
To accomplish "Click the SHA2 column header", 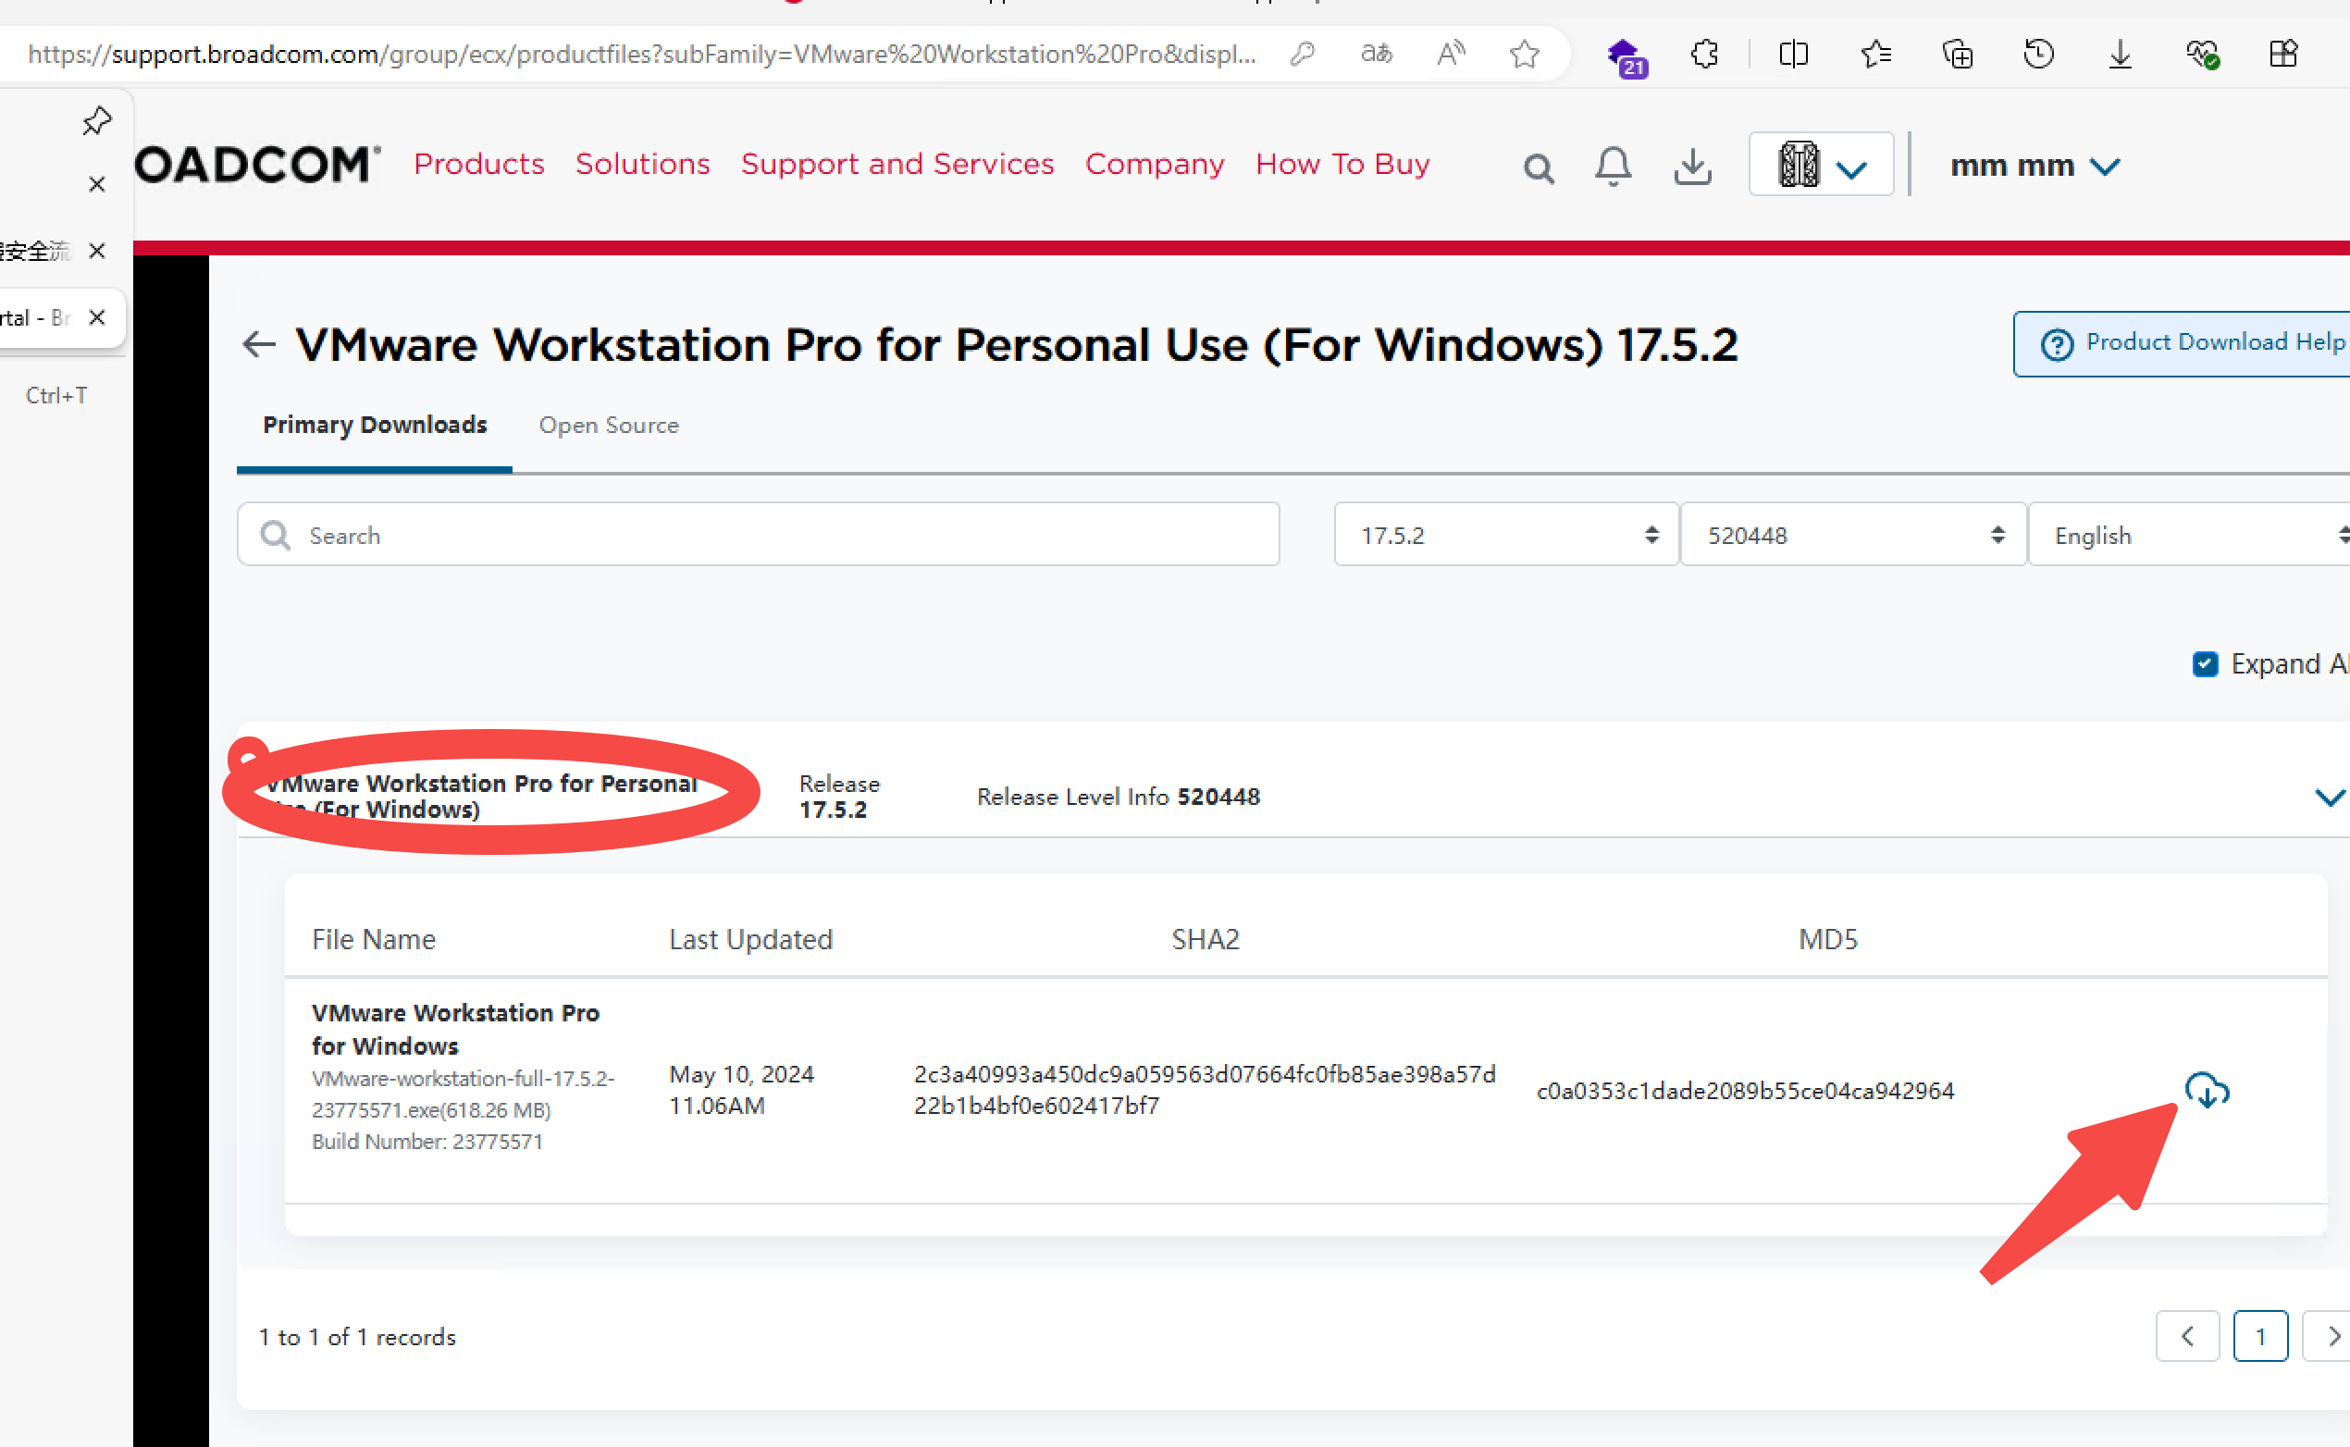I will 1205,939.
